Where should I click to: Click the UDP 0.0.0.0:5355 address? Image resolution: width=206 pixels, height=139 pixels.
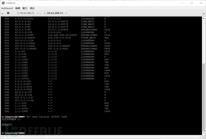(x=23, y=89)
